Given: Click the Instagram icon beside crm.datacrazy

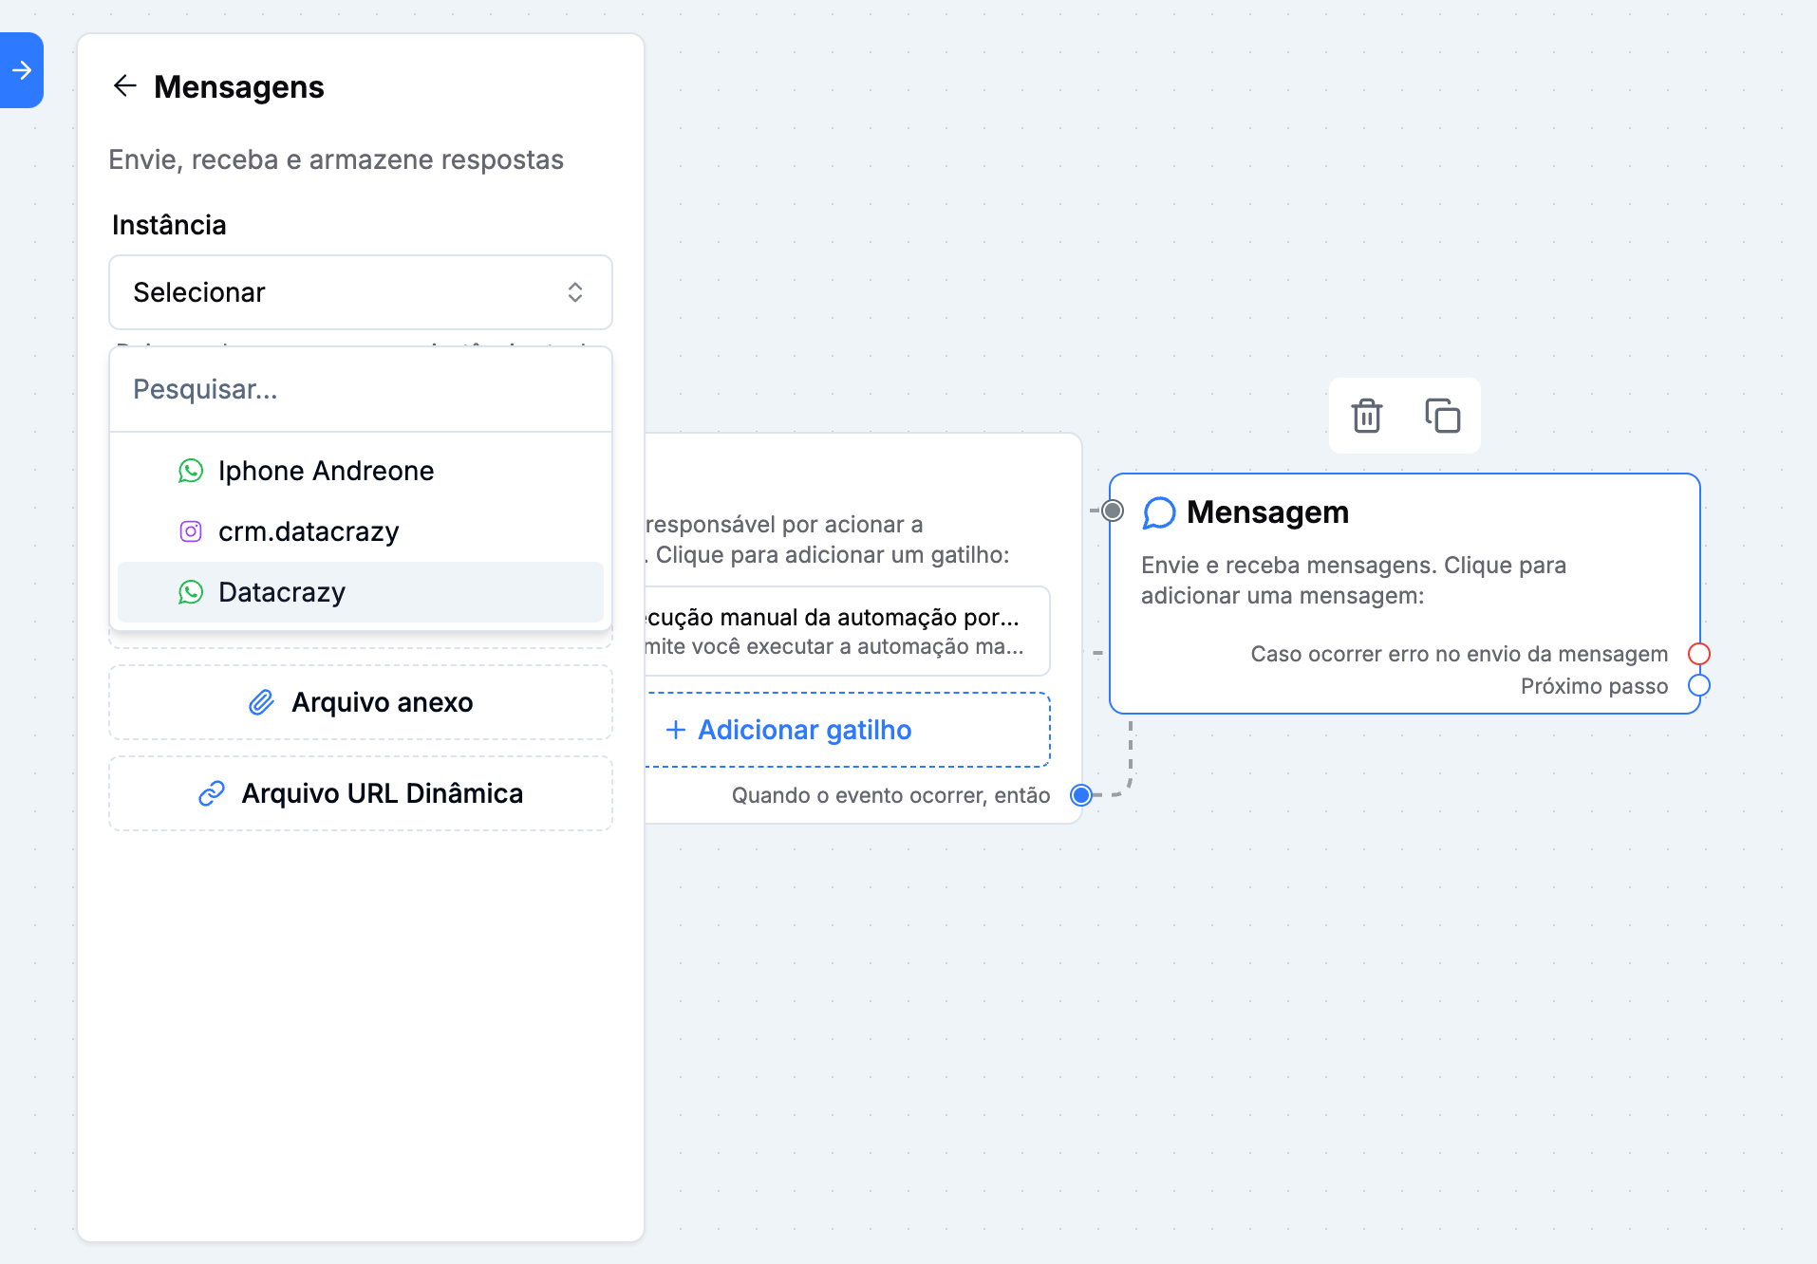Looking at the screenshot, I should tap(191, 531).
